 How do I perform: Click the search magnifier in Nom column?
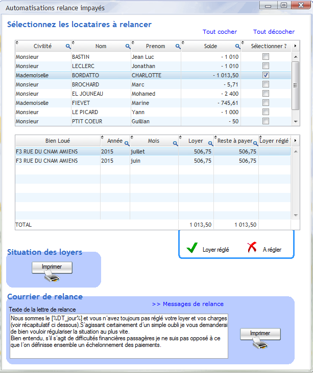128,47
